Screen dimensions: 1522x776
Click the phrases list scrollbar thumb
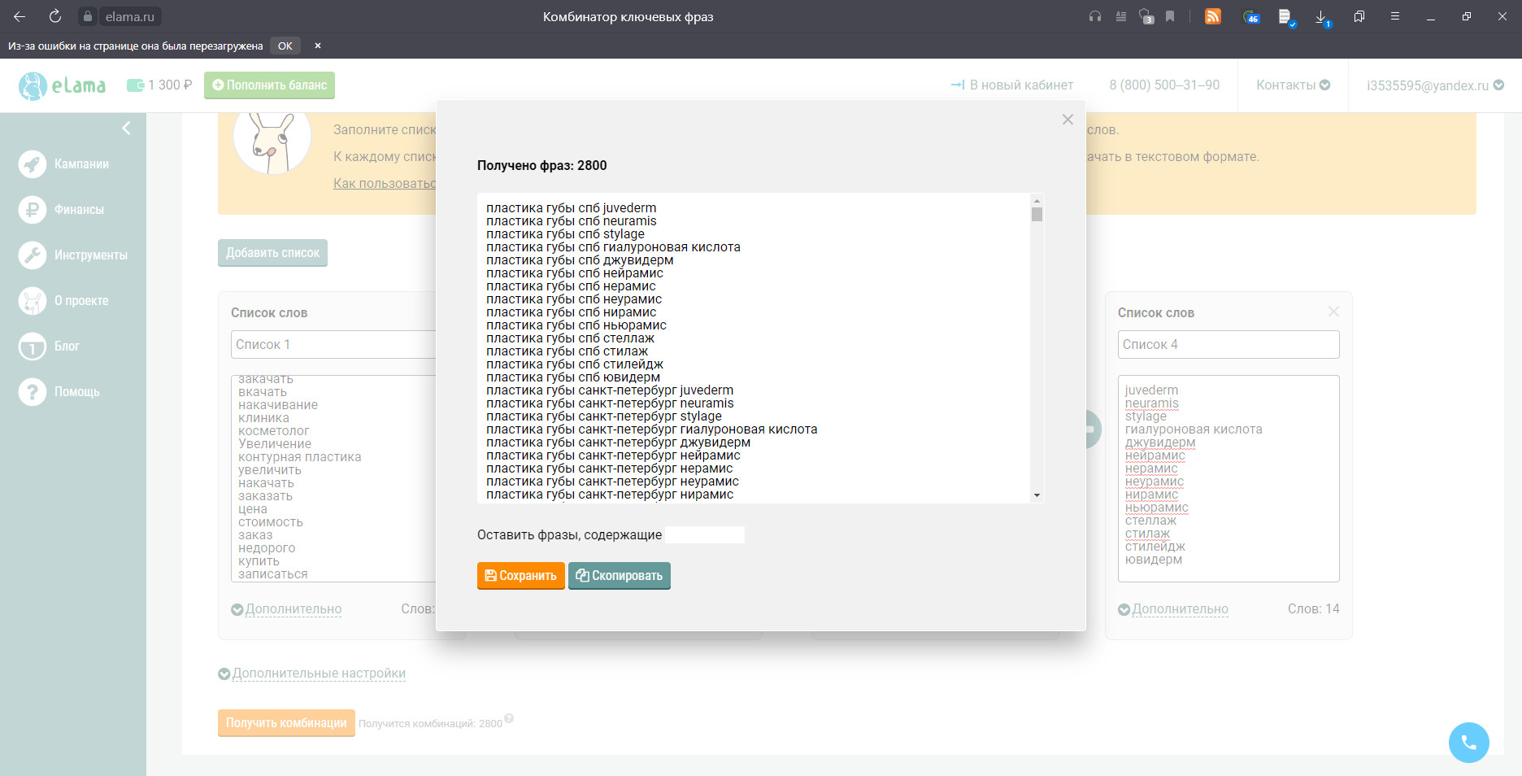[x=1037, y=215]
